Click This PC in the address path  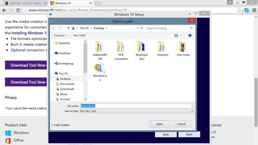click(84, 28)
